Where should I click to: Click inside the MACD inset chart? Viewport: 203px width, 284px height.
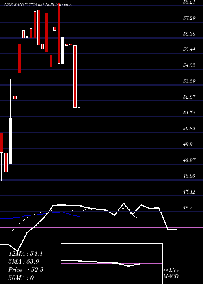click(x=112, y=264)
